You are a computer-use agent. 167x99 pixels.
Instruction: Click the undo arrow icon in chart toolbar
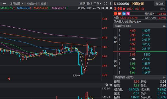[99, 8]
